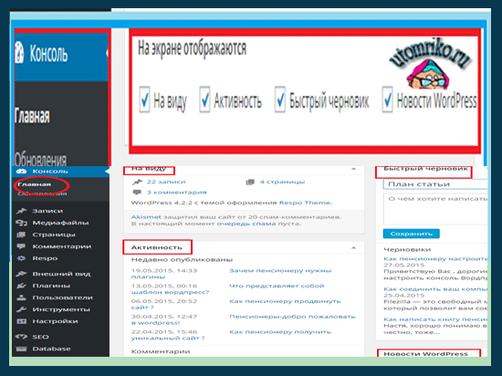Click the Сохранить draft button

411,234
